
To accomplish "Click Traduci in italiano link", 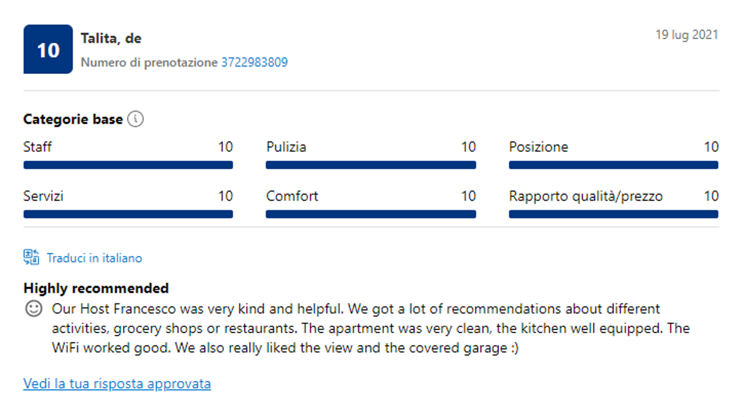I will pos(95,258).
